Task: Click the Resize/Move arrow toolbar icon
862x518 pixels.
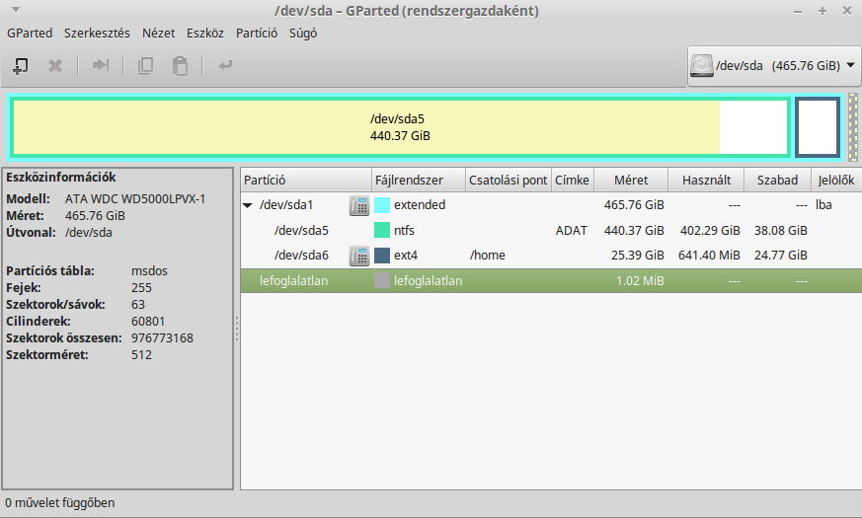Action: pyautogui.click(x=100, y=66)
